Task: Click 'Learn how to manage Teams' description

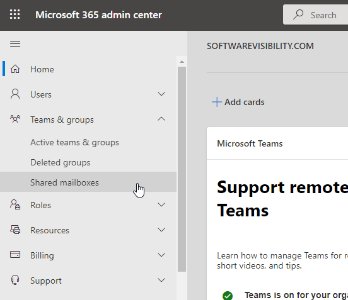Action: pos(282,260)
